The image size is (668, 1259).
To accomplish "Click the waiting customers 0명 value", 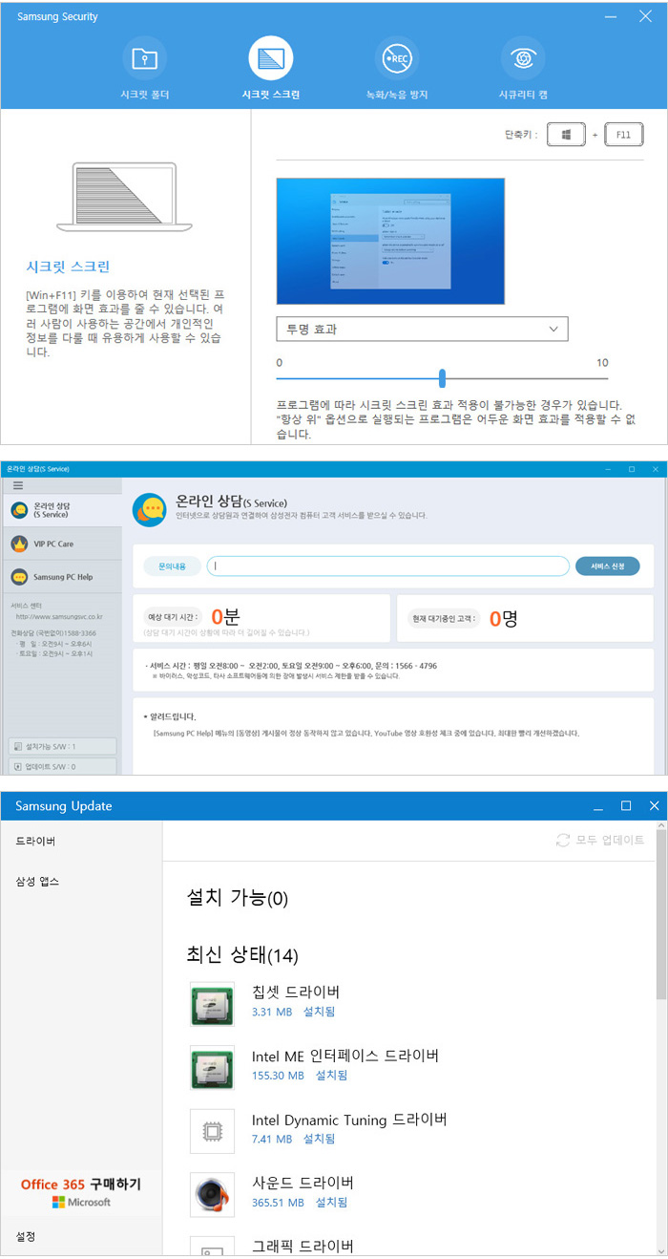I will [x=503, y=618].
